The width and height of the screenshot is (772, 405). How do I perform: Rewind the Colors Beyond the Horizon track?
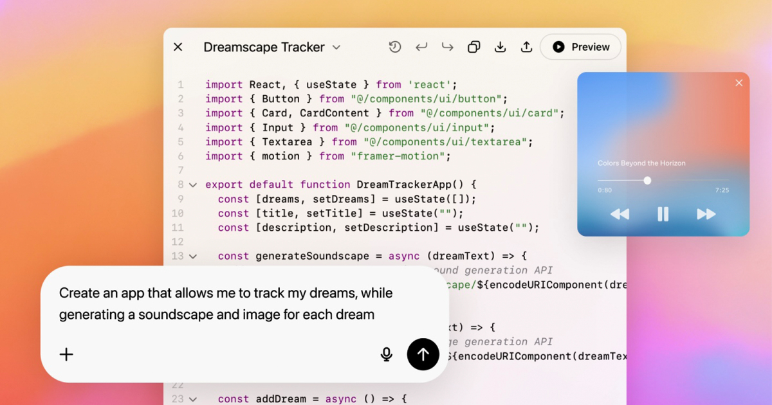620,214
